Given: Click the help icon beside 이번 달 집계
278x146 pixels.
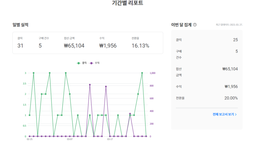Looking at the screenshot, I should [x=195, y=25].
